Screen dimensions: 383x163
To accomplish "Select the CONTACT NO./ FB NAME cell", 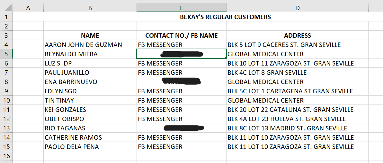I will pyautogui.click(x=181, y=35).
